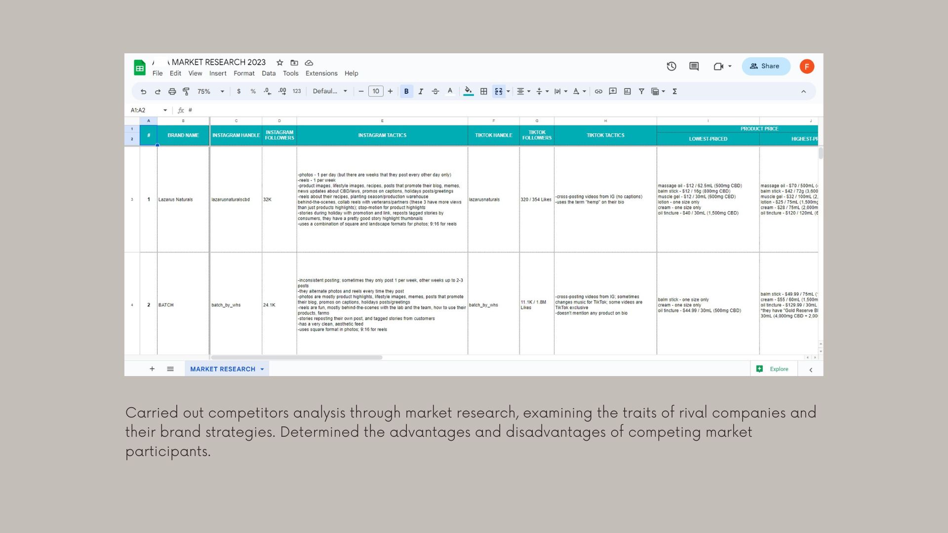Toggle Bold formatting button

(x=406, y=91)
